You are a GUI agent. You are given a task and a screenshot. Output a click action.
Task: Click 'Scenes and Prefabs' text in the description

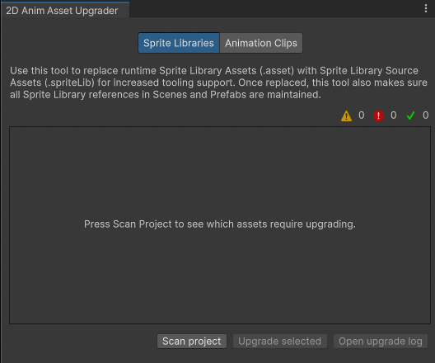tap(199, 95)
